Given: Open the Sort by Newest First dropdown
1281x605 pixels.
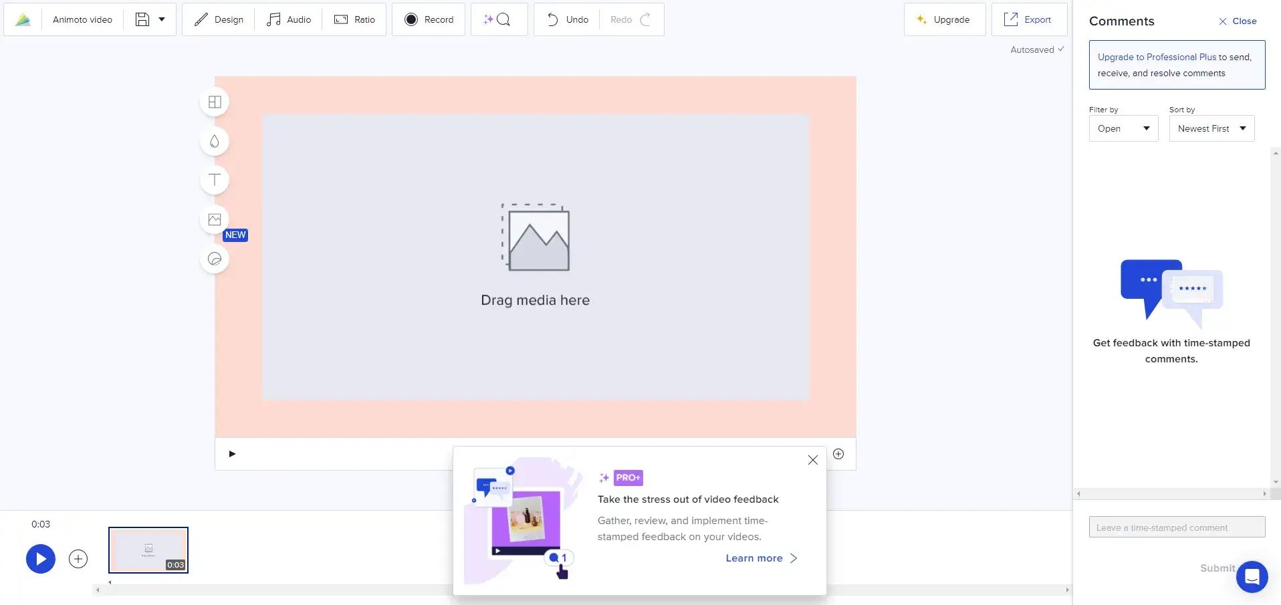Looking at the screenshot, I should (1211, 128).
